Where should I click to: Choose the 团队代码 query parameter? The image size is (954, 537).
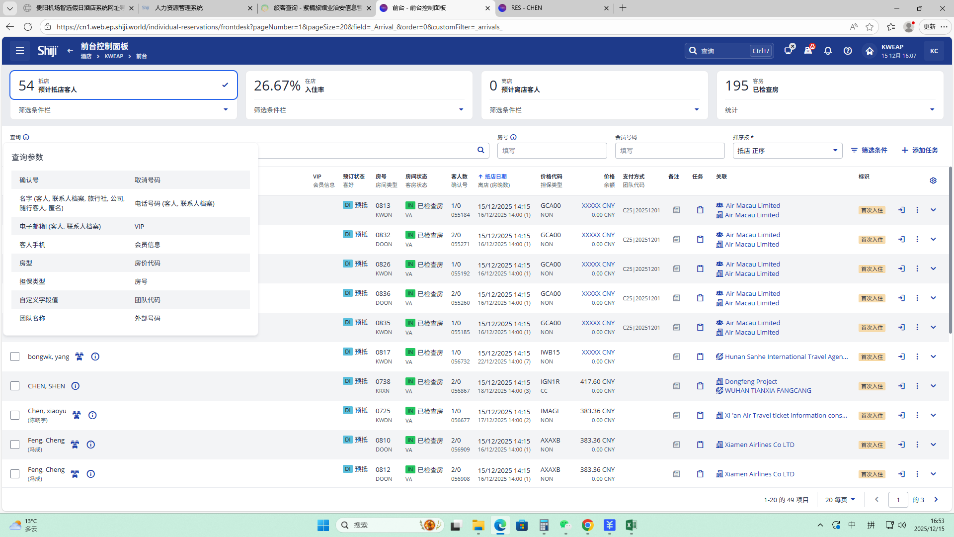[148, 300]
